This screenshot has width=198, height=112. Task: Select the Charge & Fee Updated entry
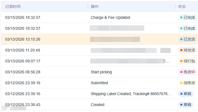click(110, 17)
